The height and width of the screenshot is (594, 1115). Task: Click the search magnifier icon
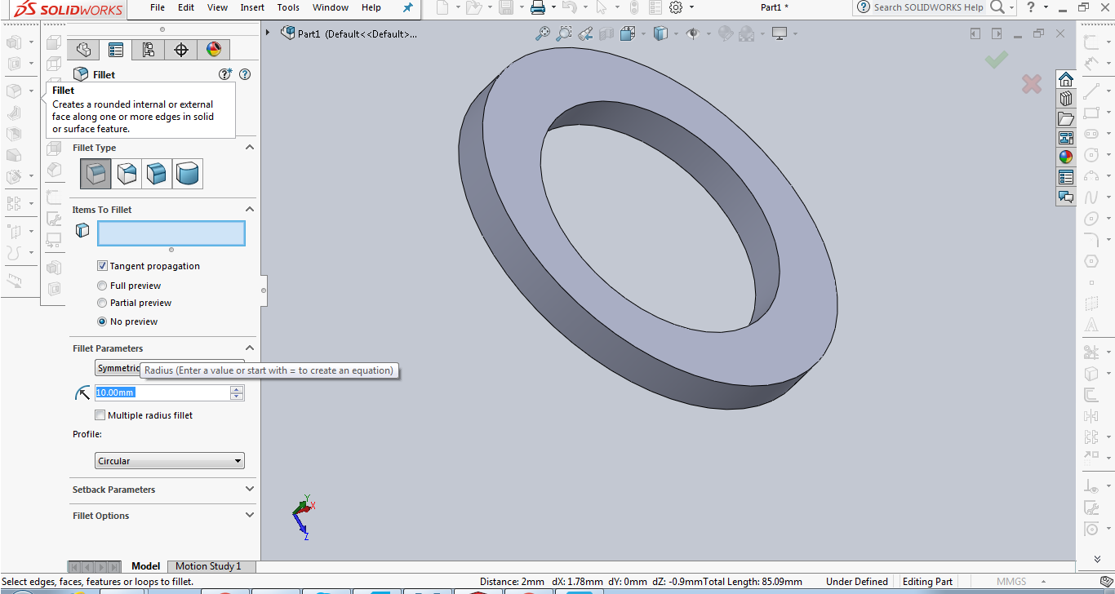(x=997, y=7)
